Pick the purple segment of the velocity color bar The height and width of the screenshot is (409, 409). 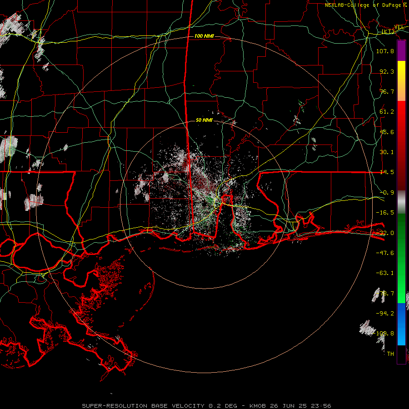(x=401, y=51)
